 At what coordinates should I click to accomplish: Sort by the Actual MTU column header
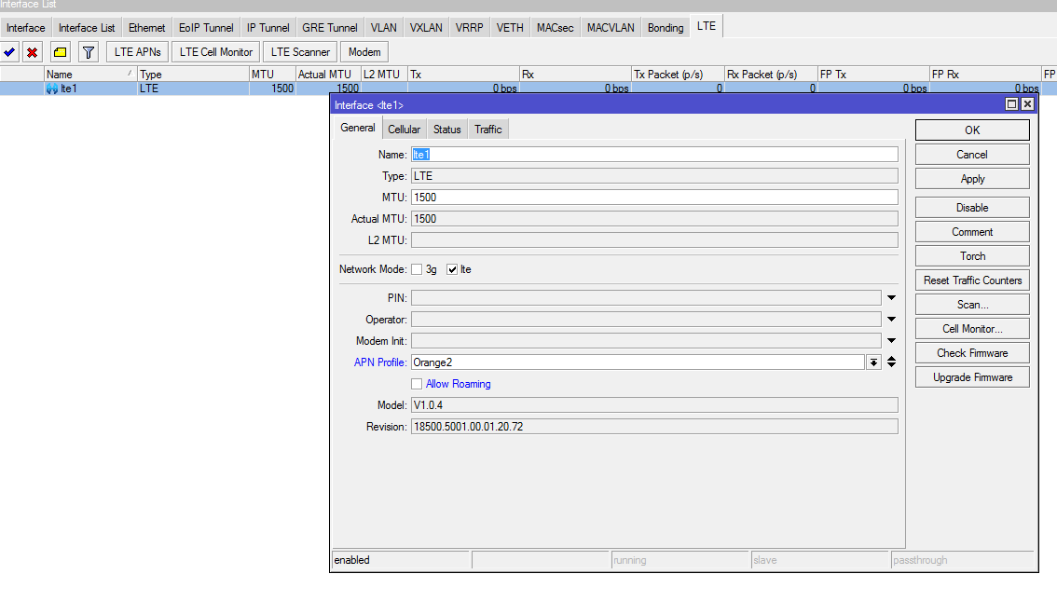tap(327, 75)
